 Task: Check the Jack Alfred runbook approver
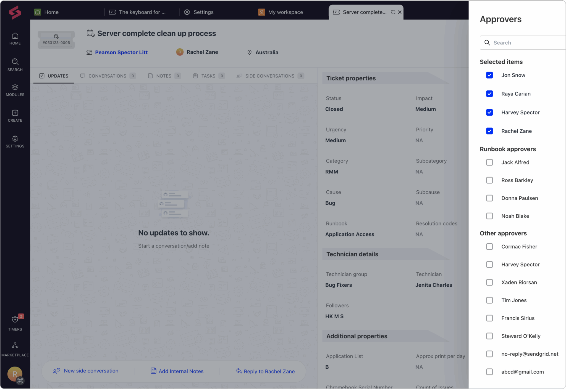click(x=489, y=162)
